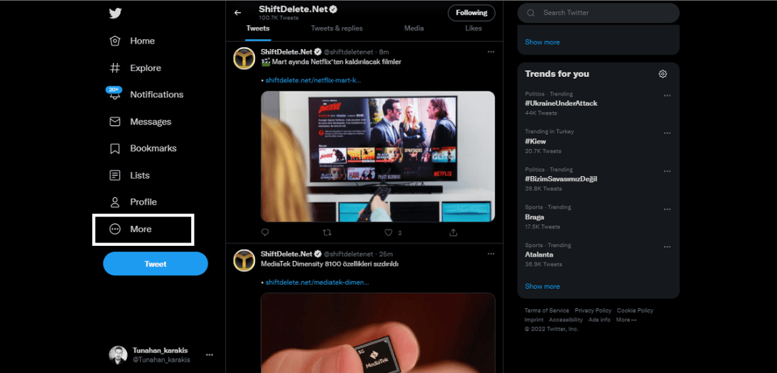777x373 pixels.
Task: Open the Braga trending topic
Action: pyautogui.click(x=534, y=217)
